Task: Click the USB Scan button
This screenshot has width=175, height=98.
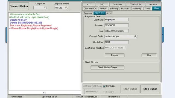Action: click(x=97, y=86)
